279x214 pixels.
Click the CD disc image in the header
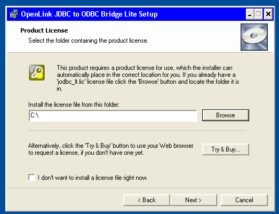(254, 37)
